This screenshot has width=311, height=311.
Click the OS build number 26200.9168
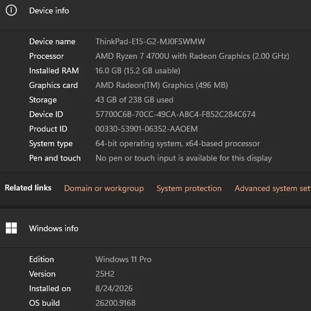pyautogui.click(x=115, y=303)
